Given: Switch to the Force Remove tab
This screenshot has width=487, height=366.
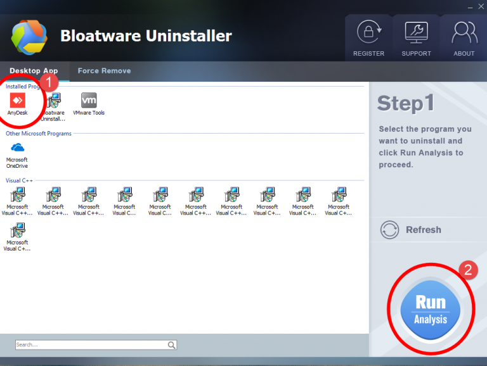Looking at the screenshot, I should [x=105, y=71].
